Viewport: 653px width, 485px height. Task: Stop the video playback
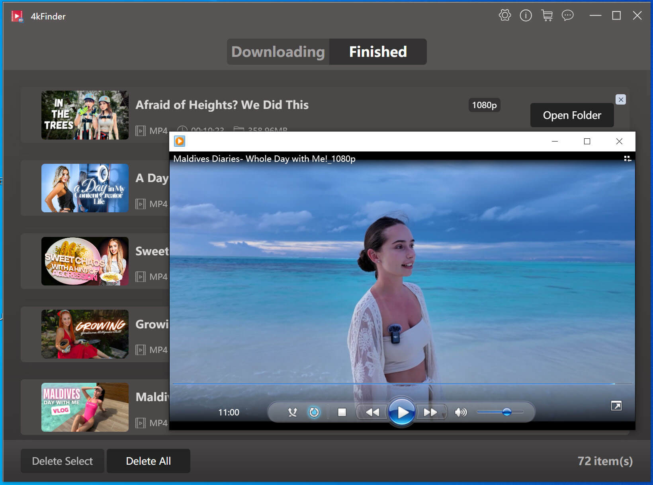[342, 412]
